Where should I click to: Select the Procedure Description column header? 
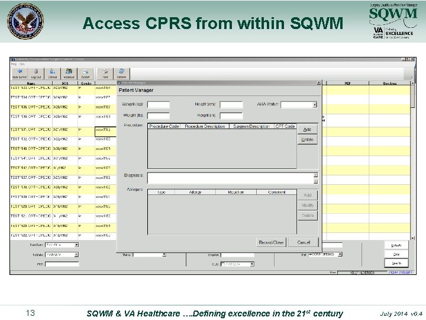coord(205,126)
